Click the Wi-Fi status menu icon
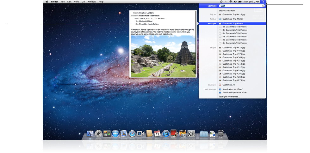The height and width of the screenshot is (153, 310). [x=230, y=2]
